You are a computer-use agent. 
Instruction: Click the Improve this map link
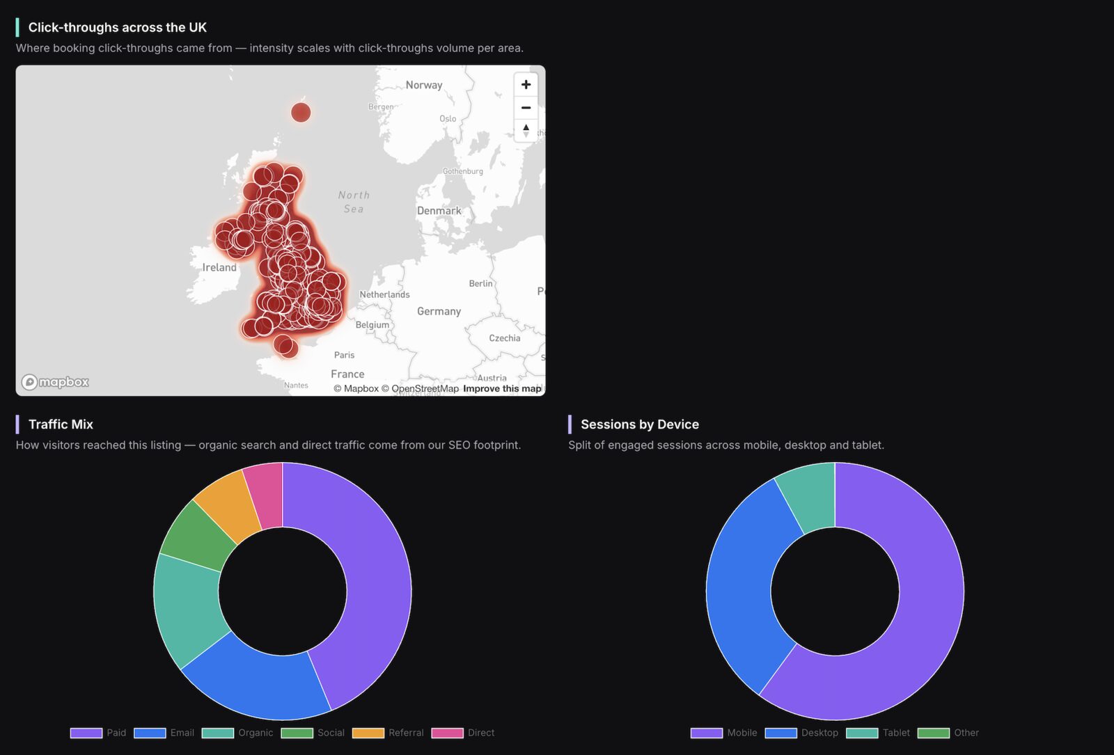pyautogui.click(x=502, y=388)
